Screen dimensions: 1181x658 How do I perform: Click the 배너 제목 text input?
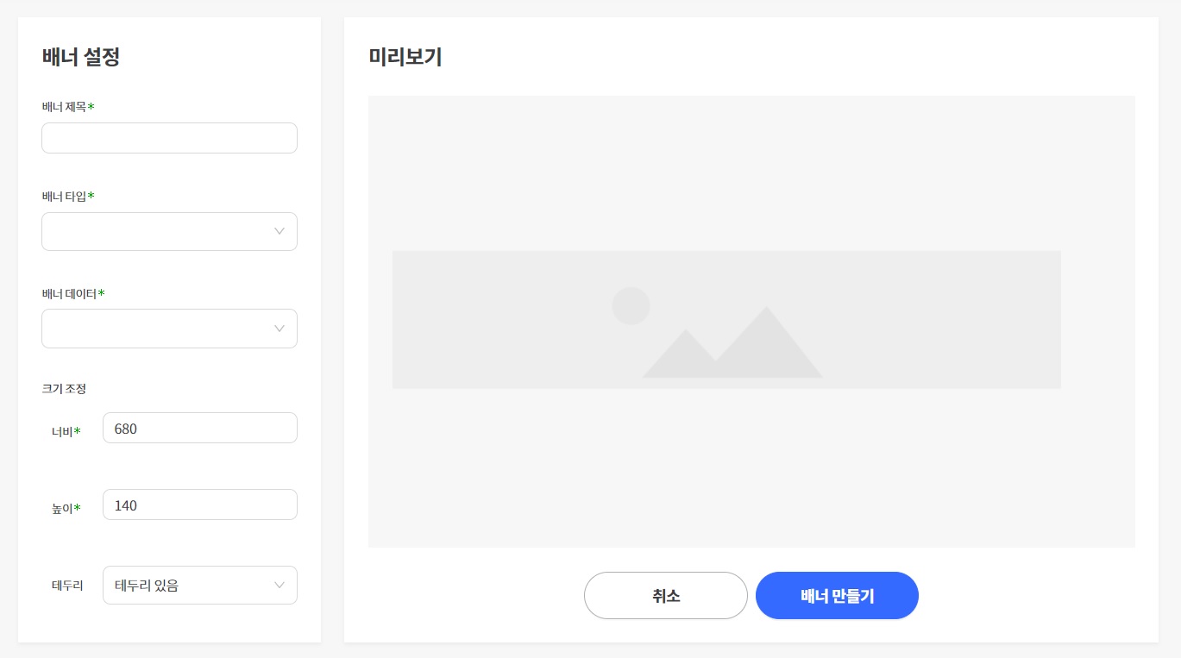click(169, 137)
